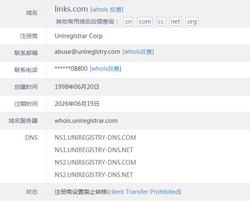
Task: Click the expiration date 2026年06月19日
Action: [77, 104]
